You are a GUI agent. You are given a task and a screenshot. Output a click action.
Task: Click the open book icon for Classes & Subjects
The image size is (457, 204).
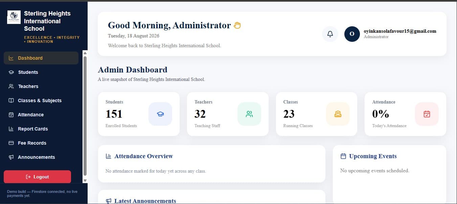tap(11, 100)
